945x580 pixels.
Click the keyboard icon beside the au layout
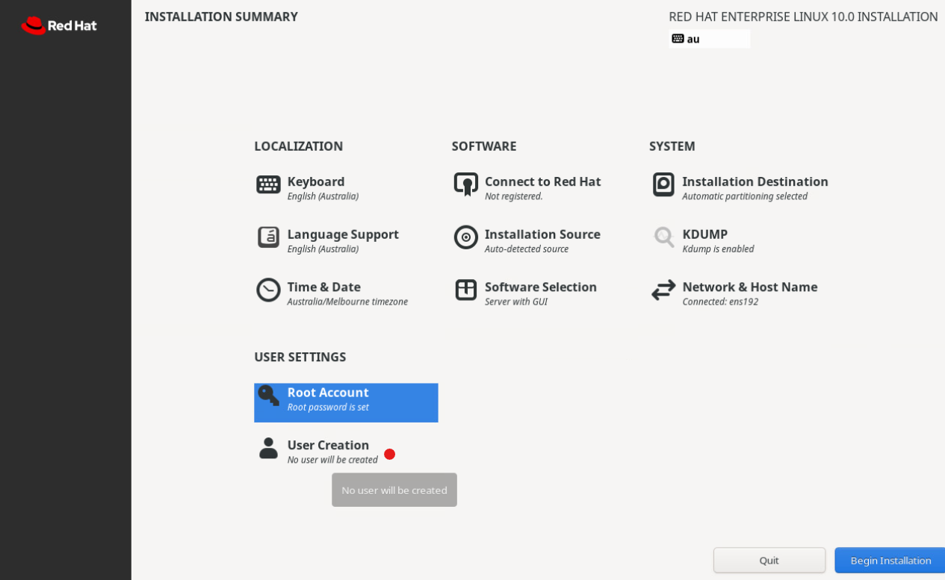pyautogui.click(x=678, y=39)
